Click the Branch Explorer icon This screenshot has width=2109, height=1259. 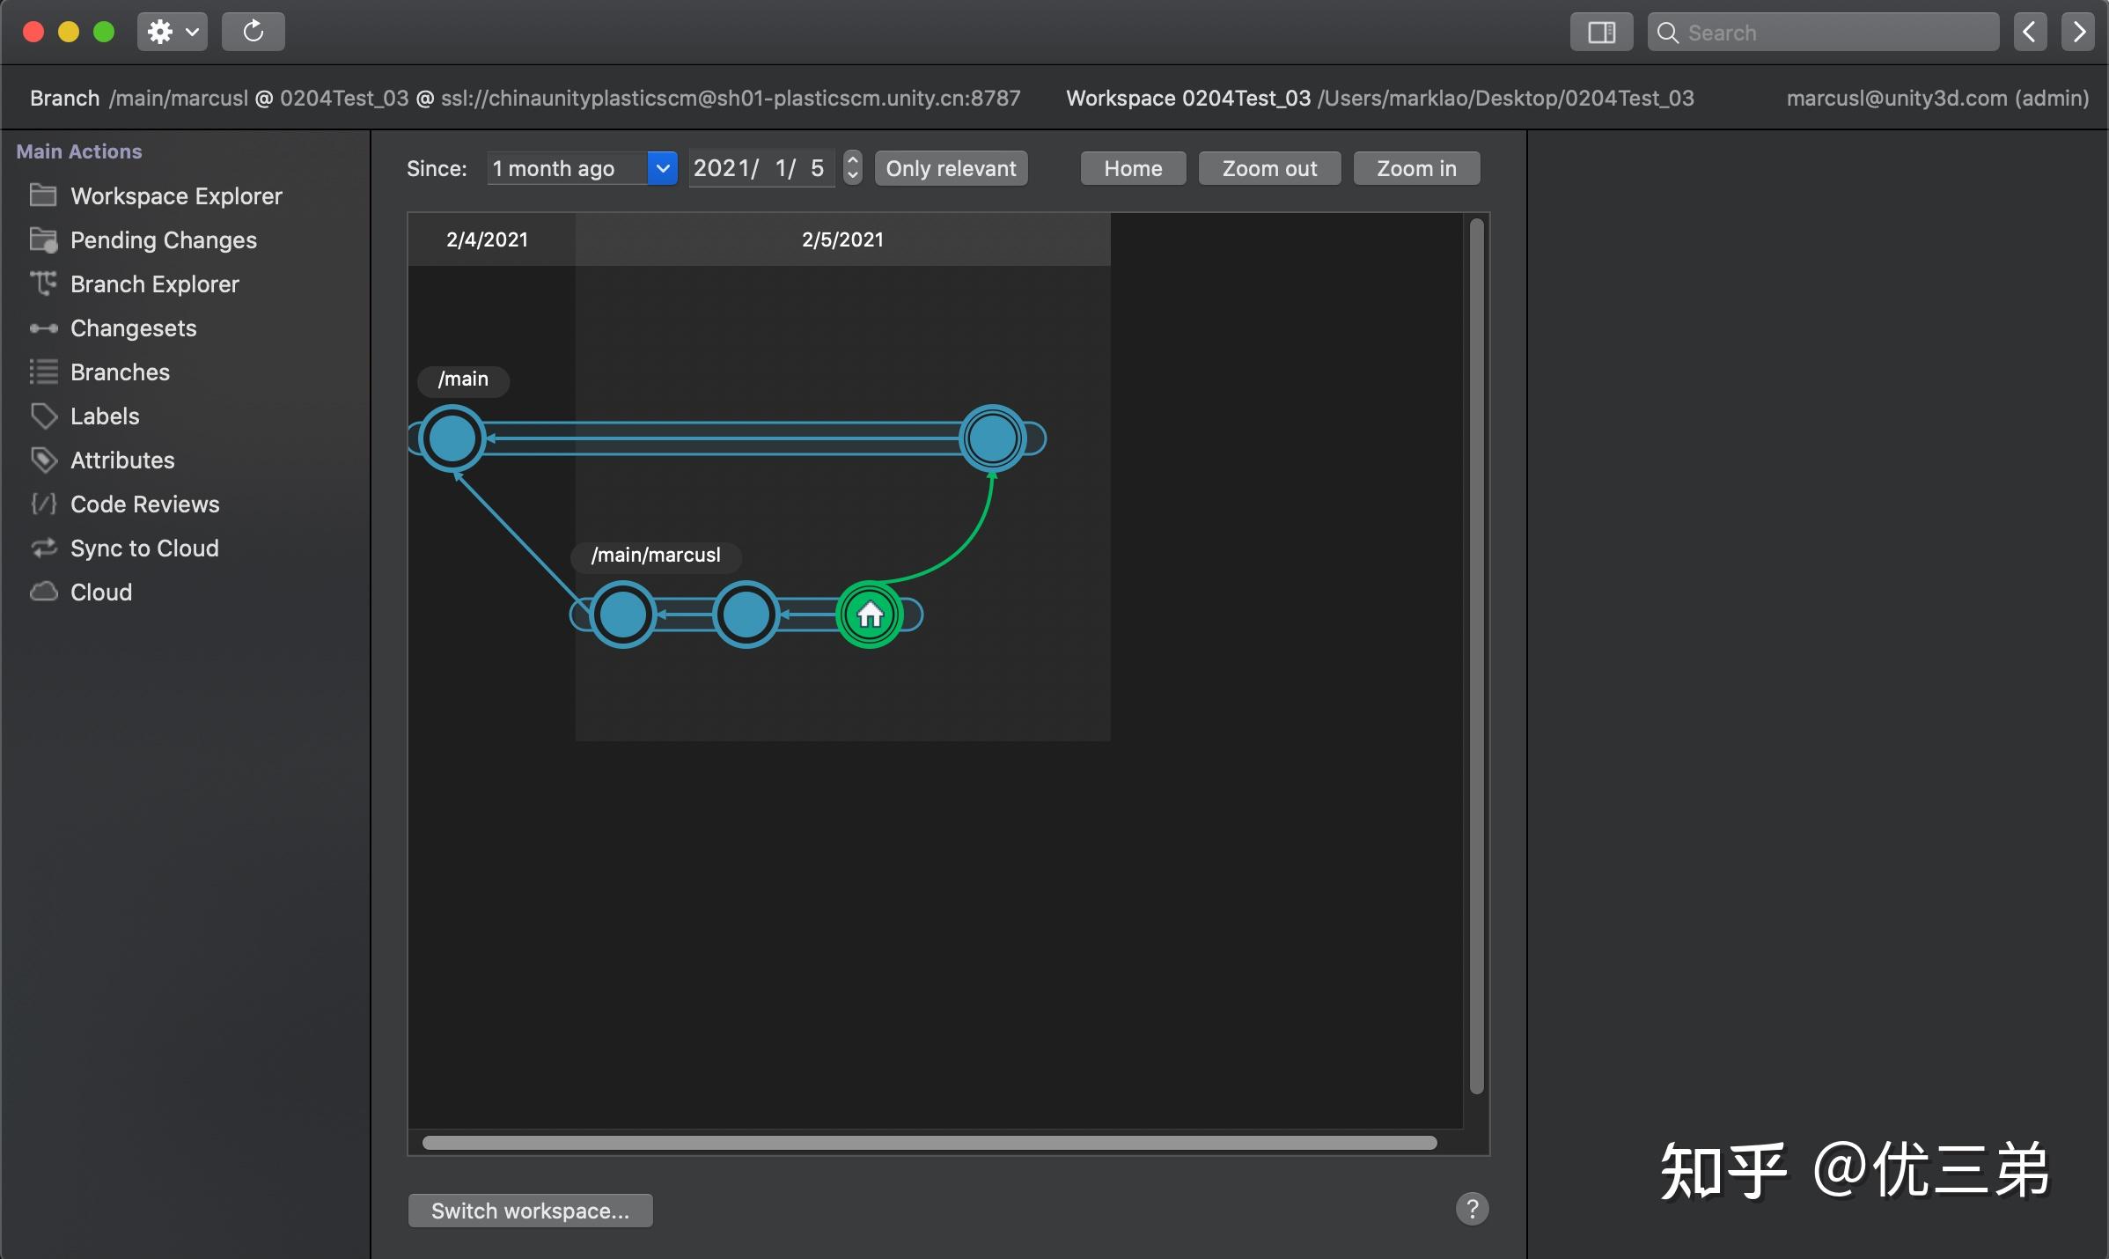pos(42,283)
